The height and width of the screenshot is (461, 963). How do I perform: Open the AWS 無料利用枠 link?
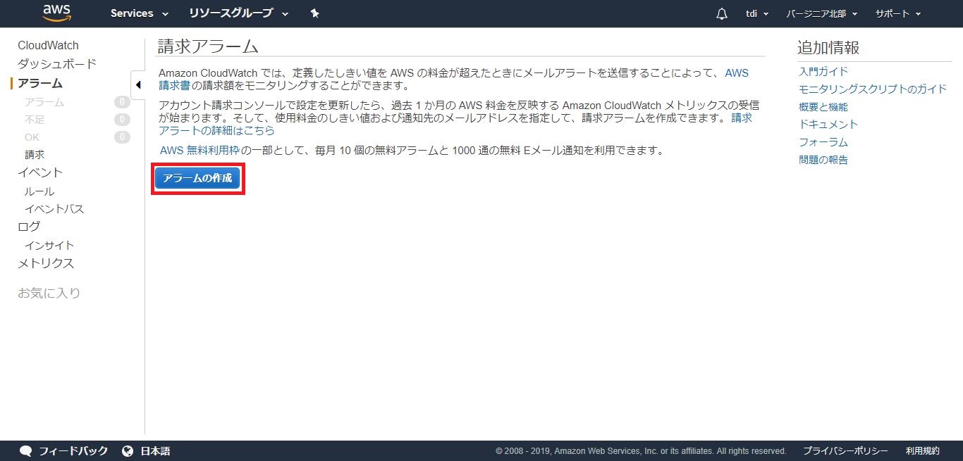coord(200,151)
